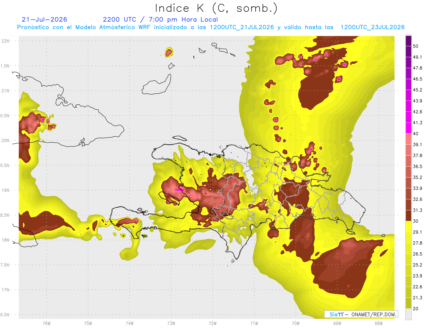This screenshot has height=328, width=425.
Task: Click the color bar label "45.2"
Action: click(x=418, y=90)
